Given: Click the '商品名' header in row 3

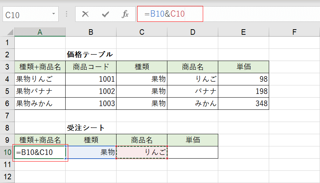Looking at the screenshot, I should coord(192,67).
